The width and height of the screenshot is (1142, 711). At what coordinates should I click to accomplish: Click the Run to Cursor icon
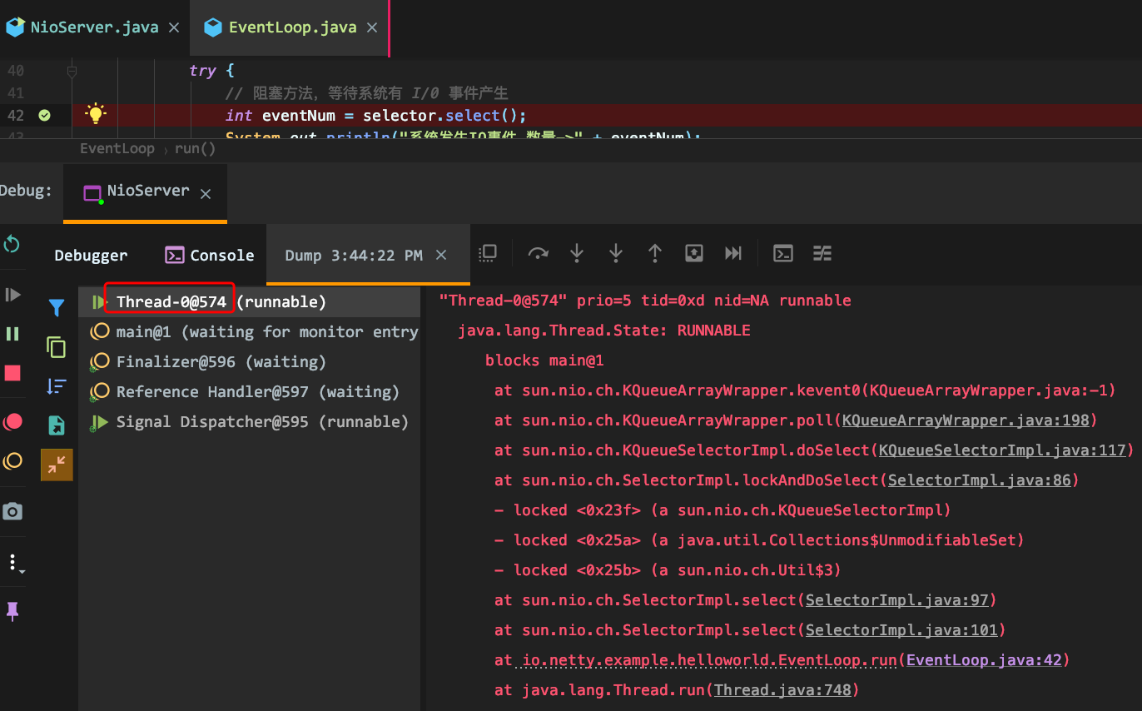coord(733,253)
